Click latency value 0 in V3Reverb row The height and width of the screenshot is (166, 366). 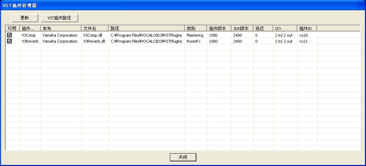point(257,41)
